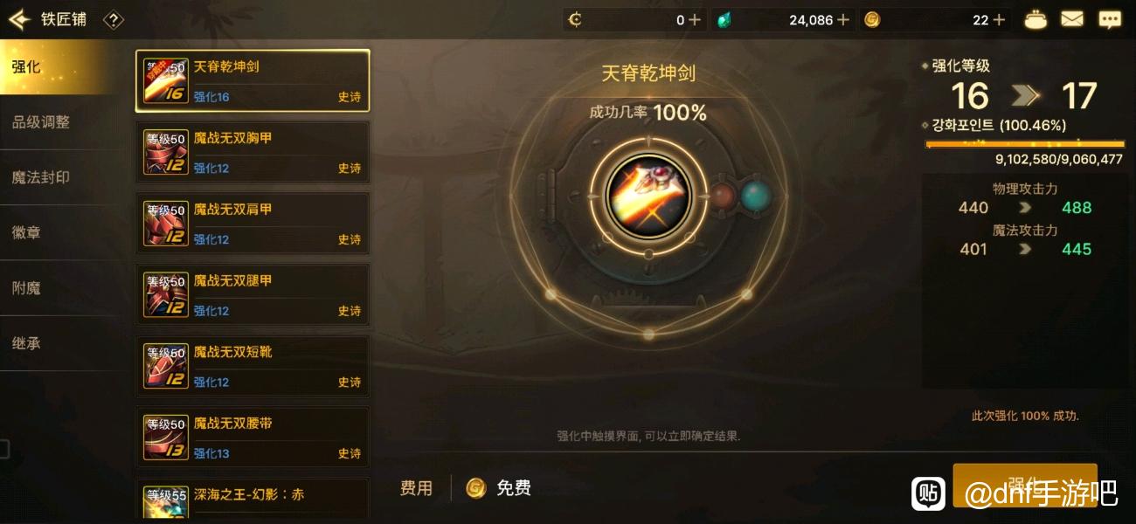Go back using the top-left arrow
Screen dimensions: 1136x524
[19, 19]
